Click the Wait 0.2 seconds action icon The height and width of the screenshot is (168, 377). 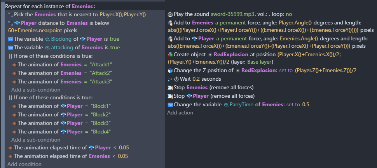pos(170,79)
